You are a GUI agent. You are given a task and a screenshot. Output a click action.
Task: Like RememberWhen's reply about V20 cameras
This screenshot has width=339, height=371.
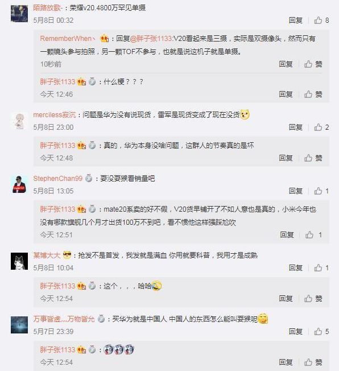[313, 64]
